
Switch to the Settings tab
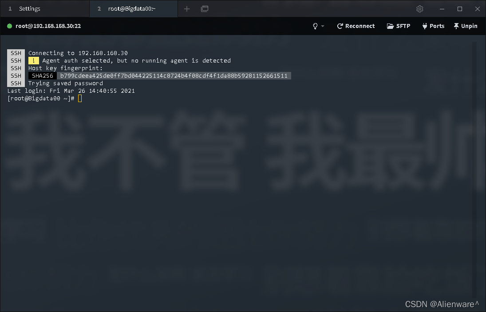(29, 8)
